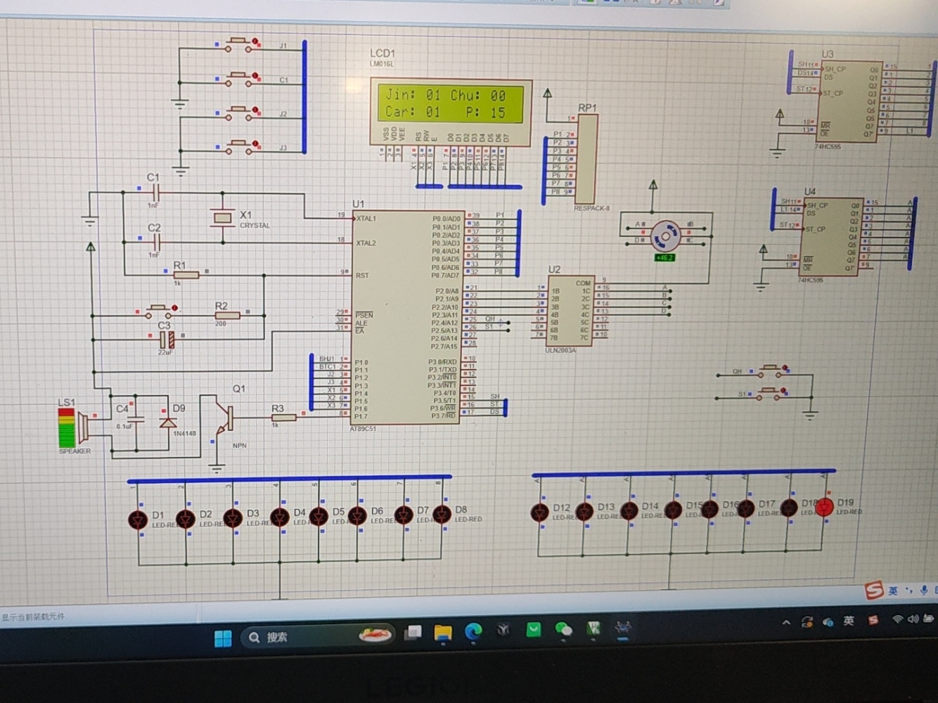
Task: Toggle the C1 push button switch
Action: 239,79
